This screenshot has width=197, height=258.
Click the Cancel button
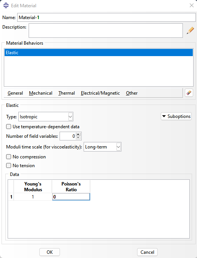(147, 252)
